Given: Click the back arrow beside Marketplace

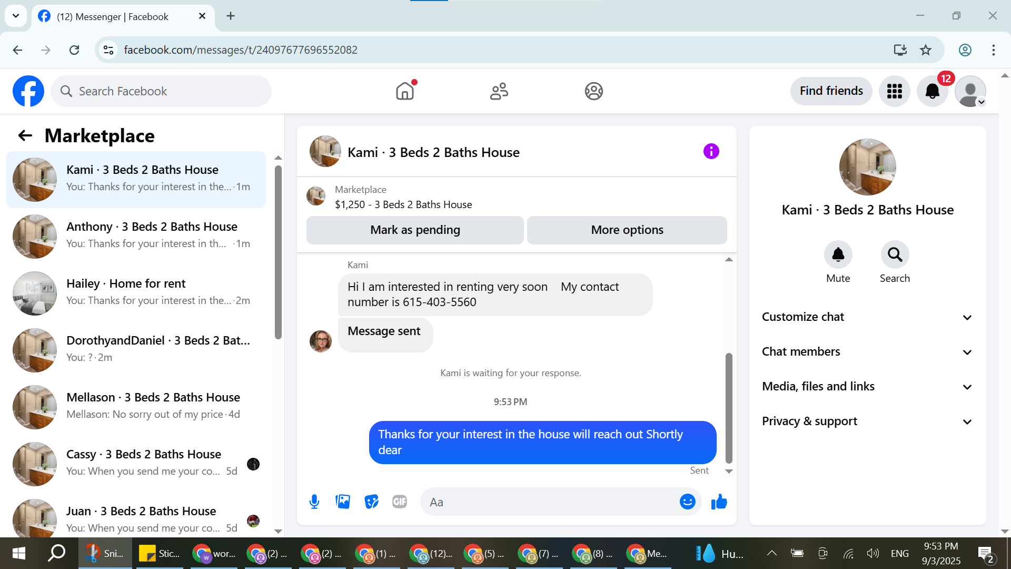Looking at the screenshot, I should (25, 136).
